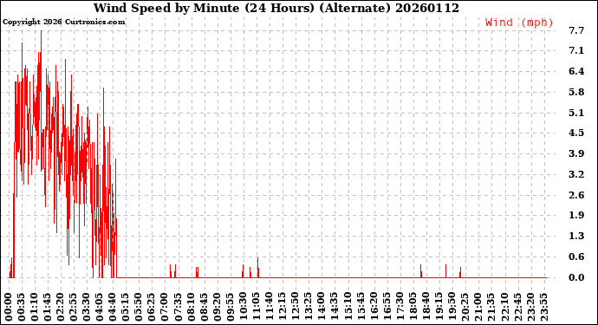Click the 08:45 time label
598x325 pixels.
205,307
